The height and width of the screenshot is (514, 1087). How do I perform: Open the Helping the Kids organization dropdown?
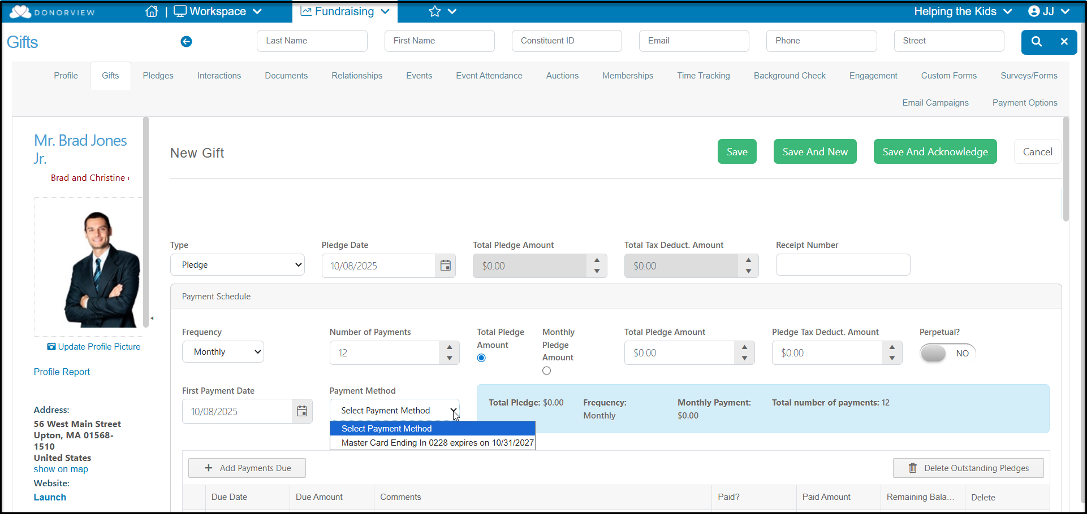pyautogui.click(x=963, y=11)
